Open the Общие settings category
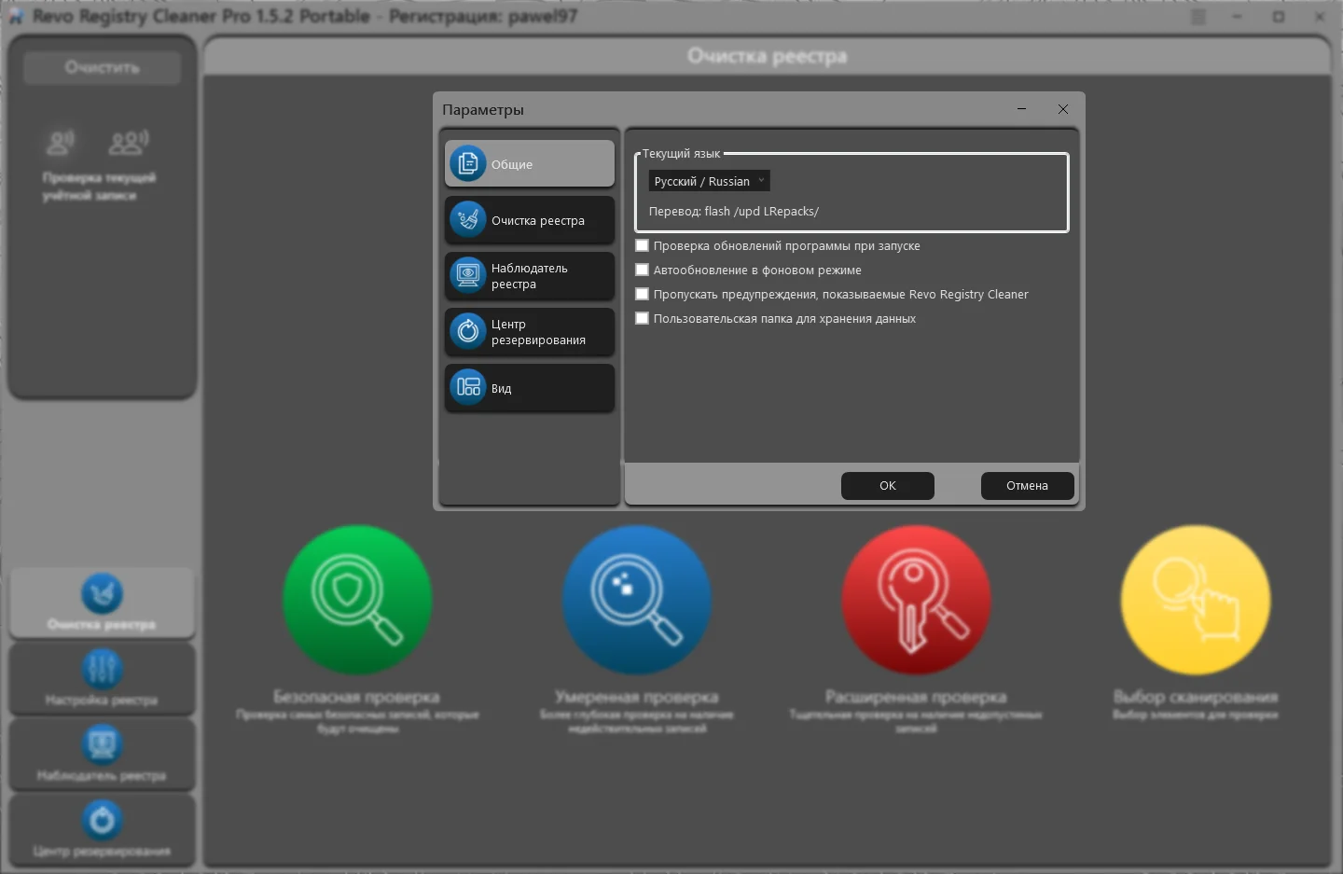Screen dimensions: 1343x874 (x=529, y=164)
